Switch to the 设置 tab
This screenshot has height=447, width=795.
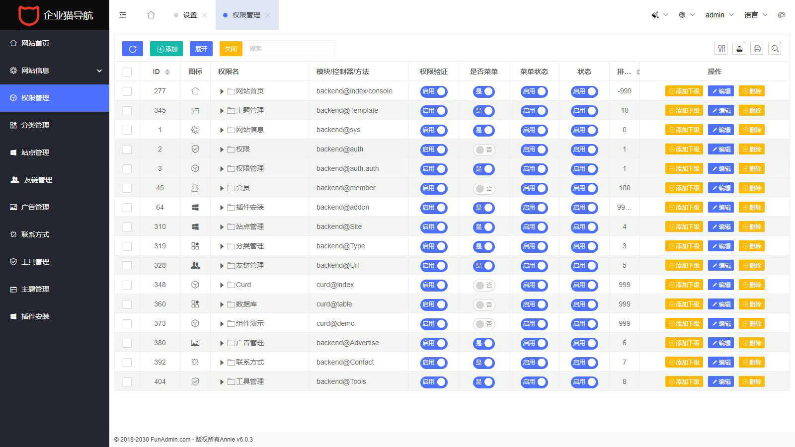click(190, 15)
